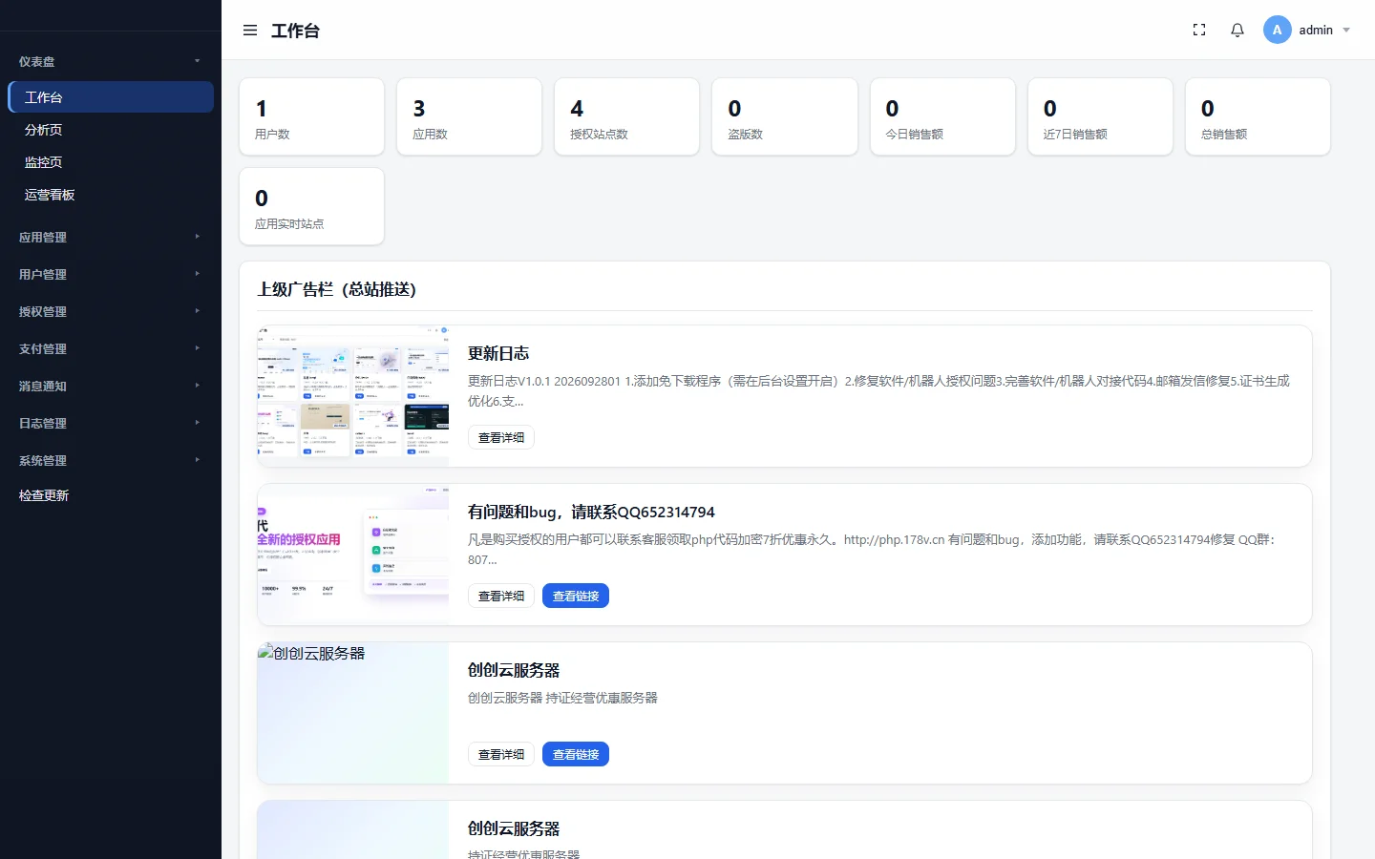Click 查看详细 for 创创云服务器 持证经营优惠服务器
This screenshot has height=859, width=1375.
[501, 754]
